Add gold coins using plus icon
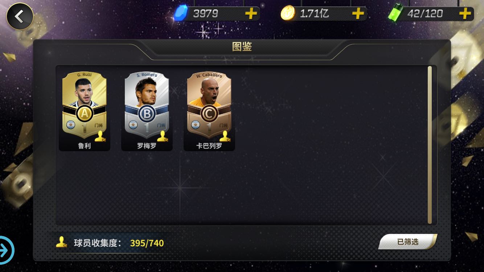484x272 pixels. [358, 14]
